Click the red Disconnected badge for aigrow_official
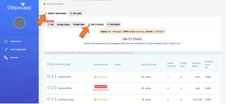Screen dimensions: 226x104 pyautogui.click(x=101, y=87)
